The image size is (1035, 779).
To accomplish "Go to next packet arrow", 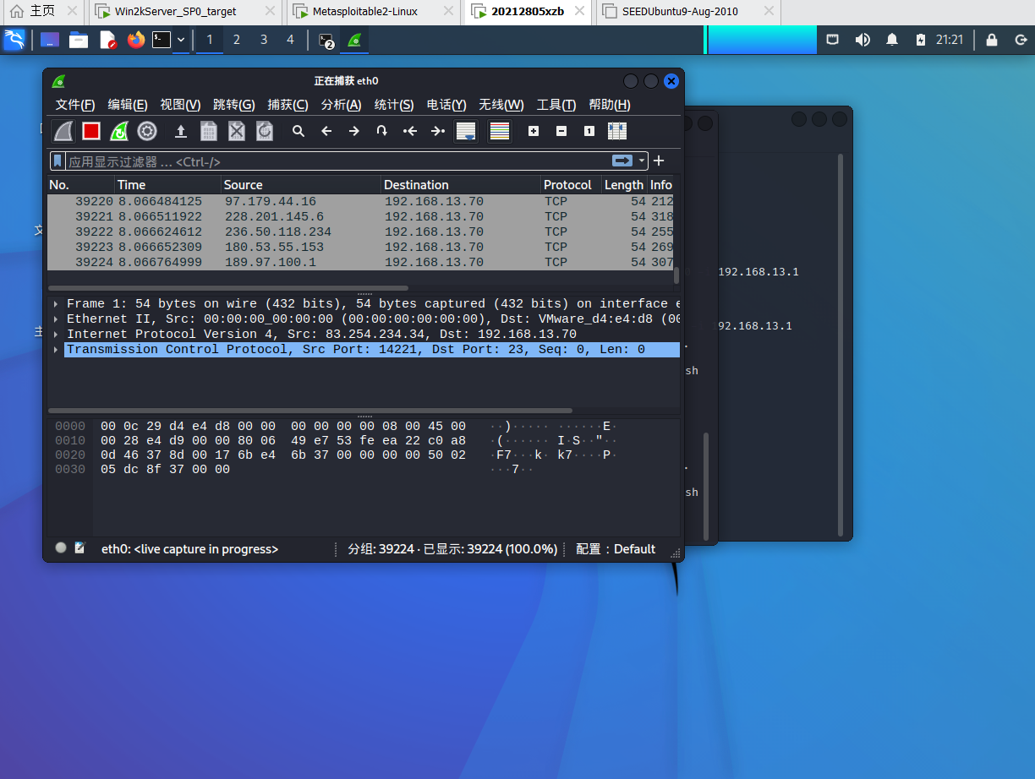I will 354,131.
